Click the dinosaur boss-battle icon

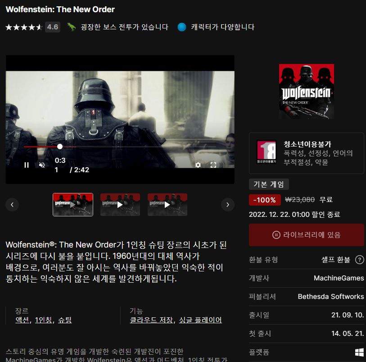click(x=72, y=27)
